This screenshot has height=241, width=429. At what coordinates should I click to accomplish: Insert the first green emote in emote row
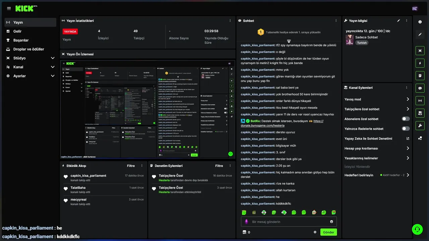tap(244, 212)
